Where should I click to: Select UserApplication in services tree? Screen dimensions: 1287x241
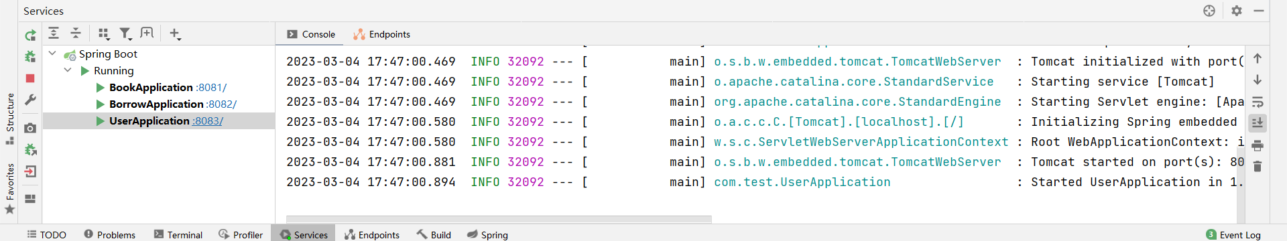point(149,121)
